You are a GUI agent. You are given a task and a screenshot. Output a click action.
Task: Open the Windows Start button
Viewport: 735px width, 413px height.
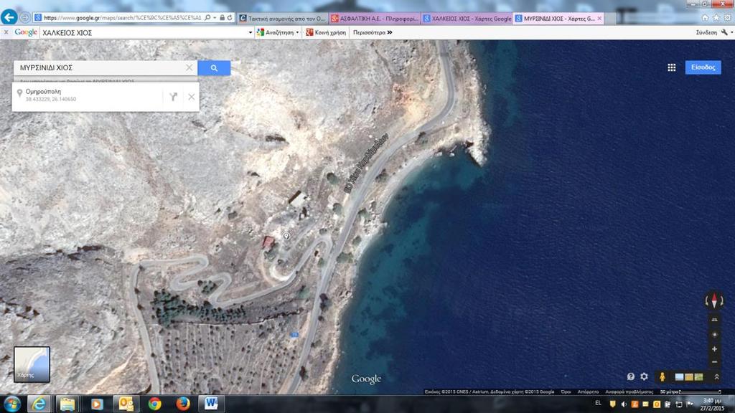pos(11,404)
